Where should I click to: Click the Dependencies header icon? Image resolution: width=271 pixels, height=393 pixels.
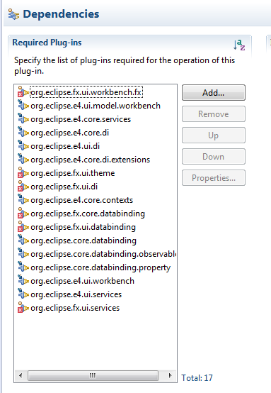pyautogui.click(x=13, y=14)
